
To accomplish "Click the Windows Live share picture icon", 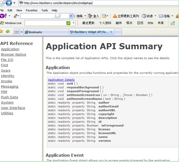I will 173,23.
